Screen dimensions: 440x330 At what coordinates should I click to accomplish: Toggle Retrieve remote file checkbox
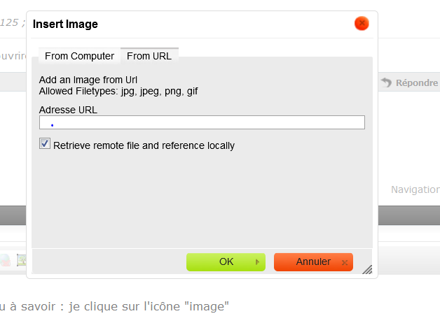pyautogui.click(x=46, y=144)
